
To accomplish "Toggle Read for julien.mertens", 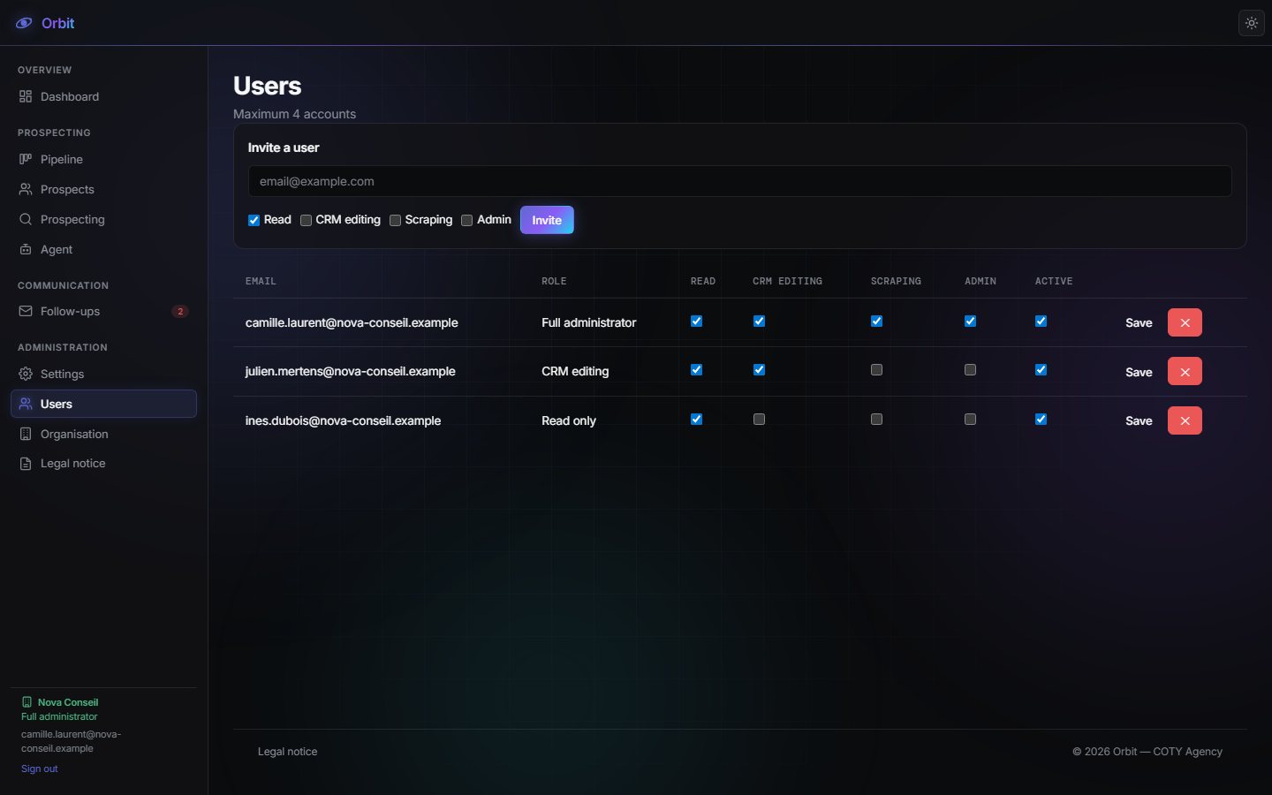I will [x=696, y=370].
